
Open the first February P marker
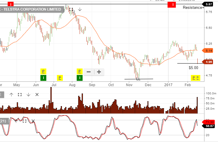point(194,78)
